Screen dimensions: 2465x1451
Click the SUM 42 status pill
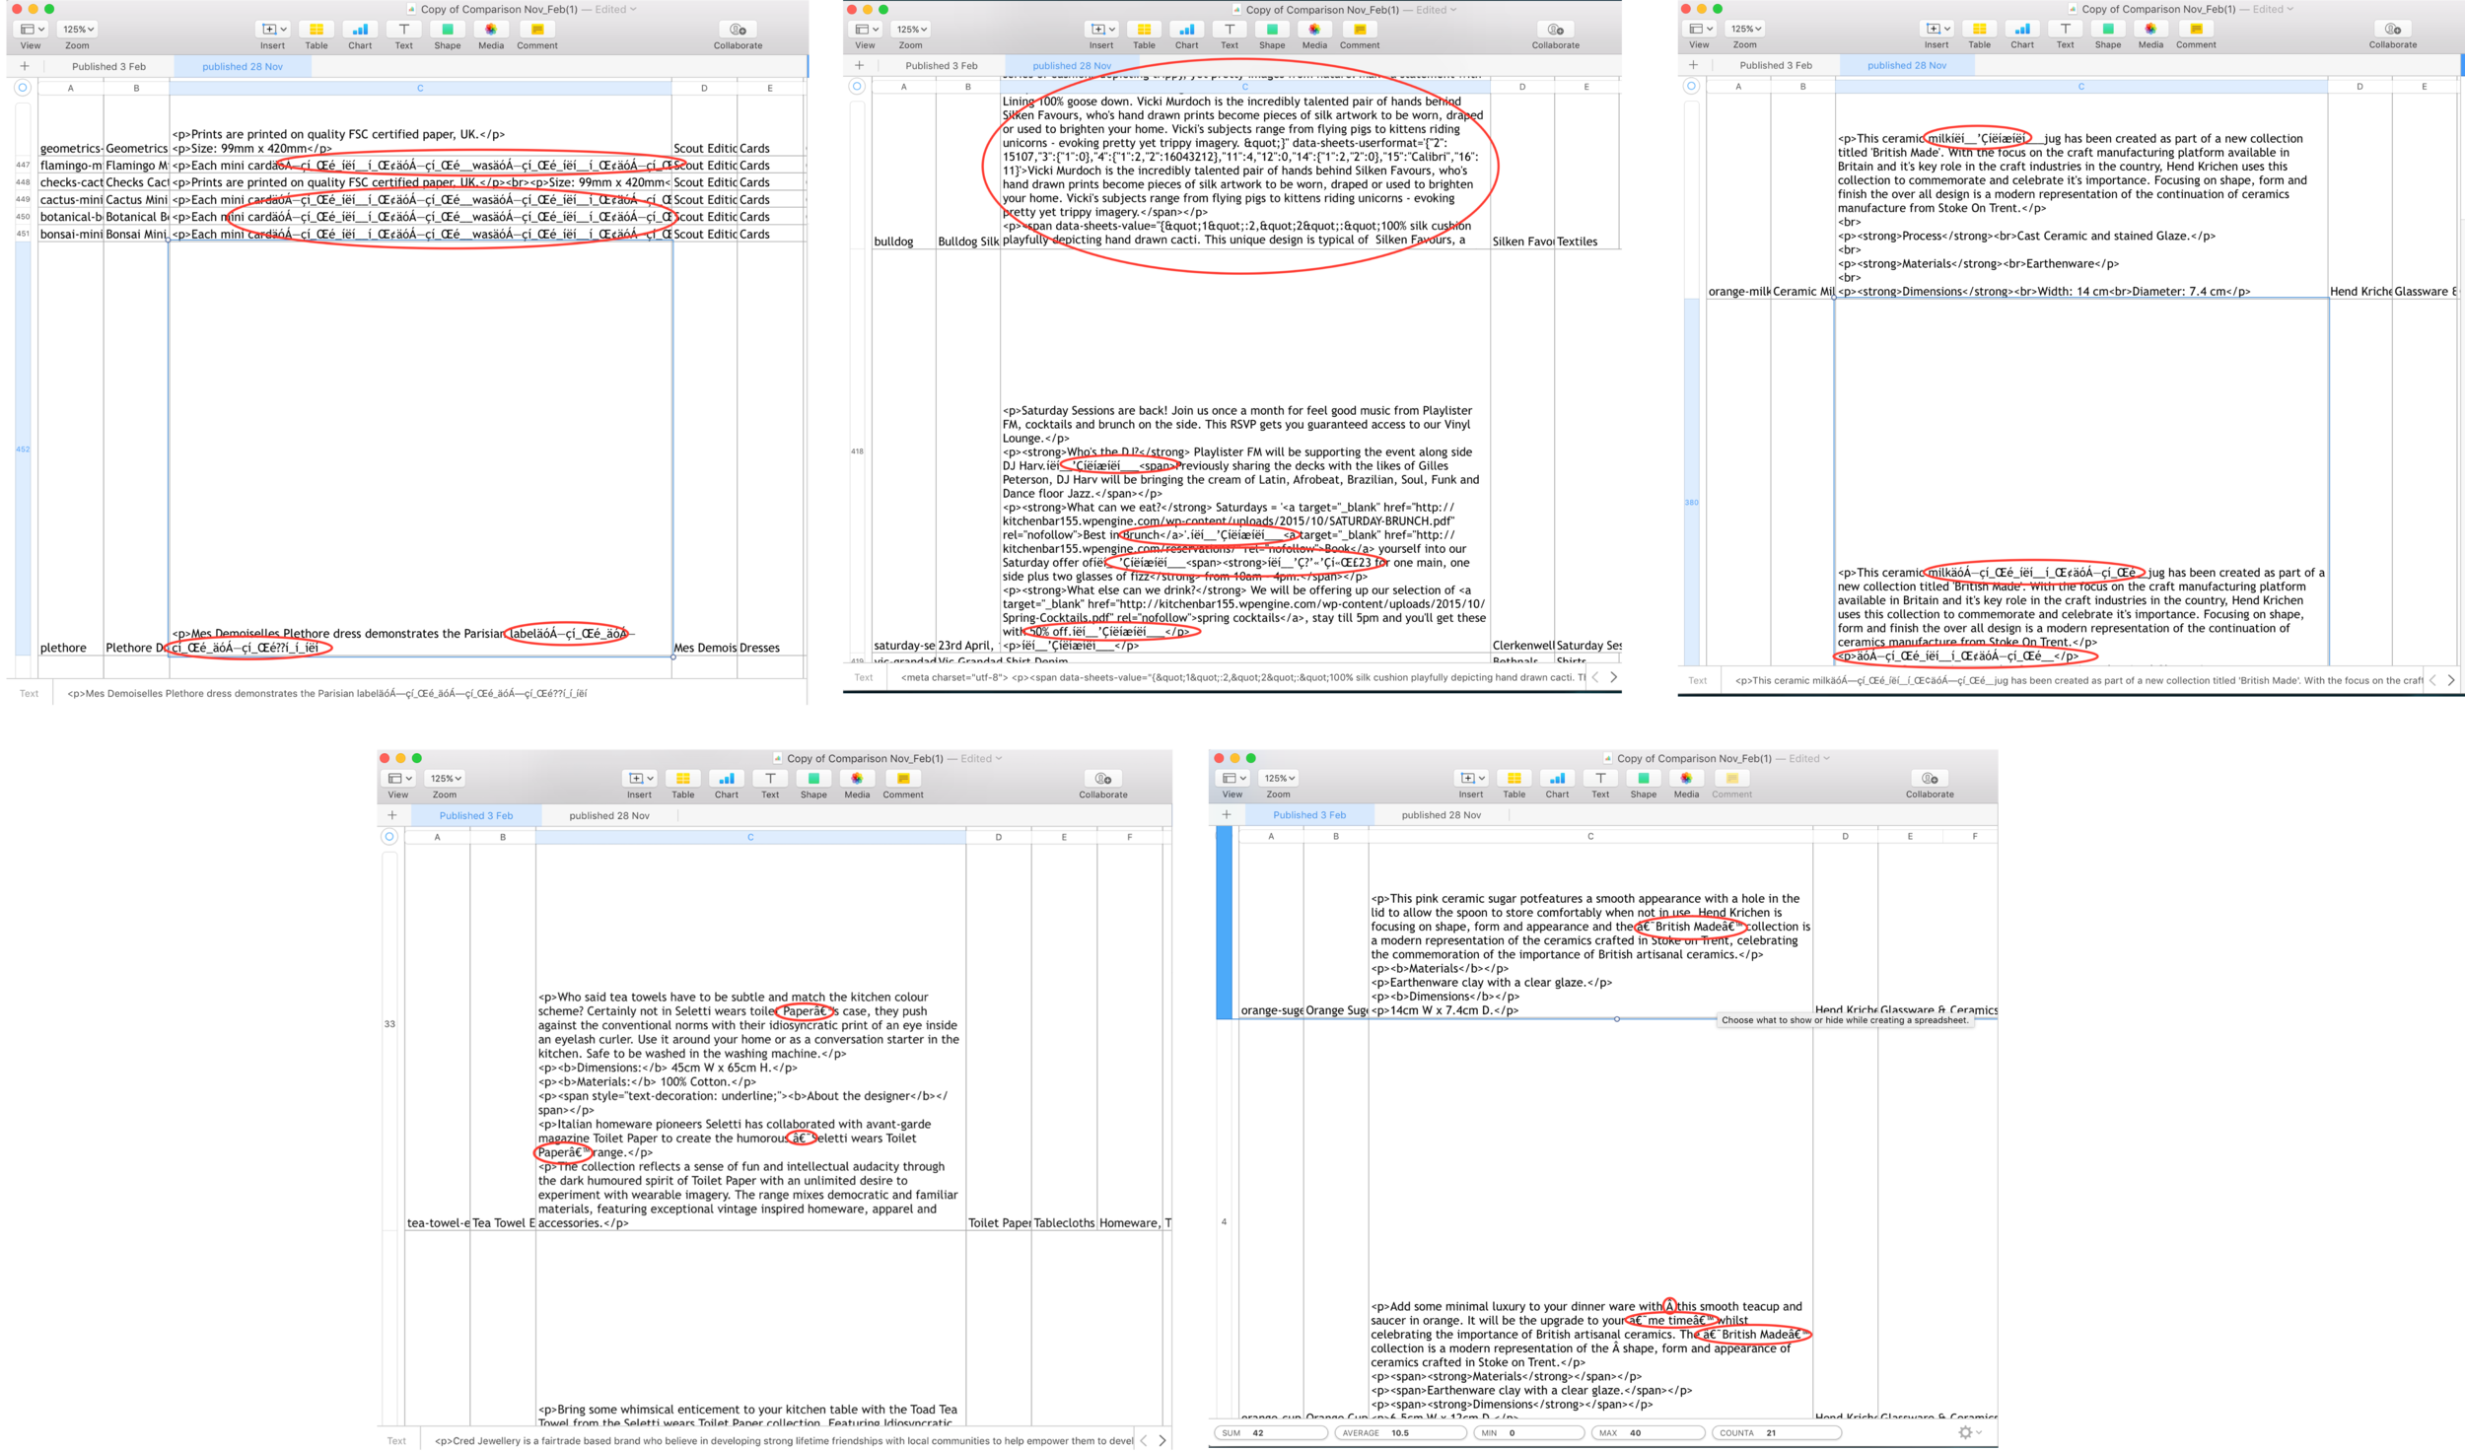(1270, 1433)
